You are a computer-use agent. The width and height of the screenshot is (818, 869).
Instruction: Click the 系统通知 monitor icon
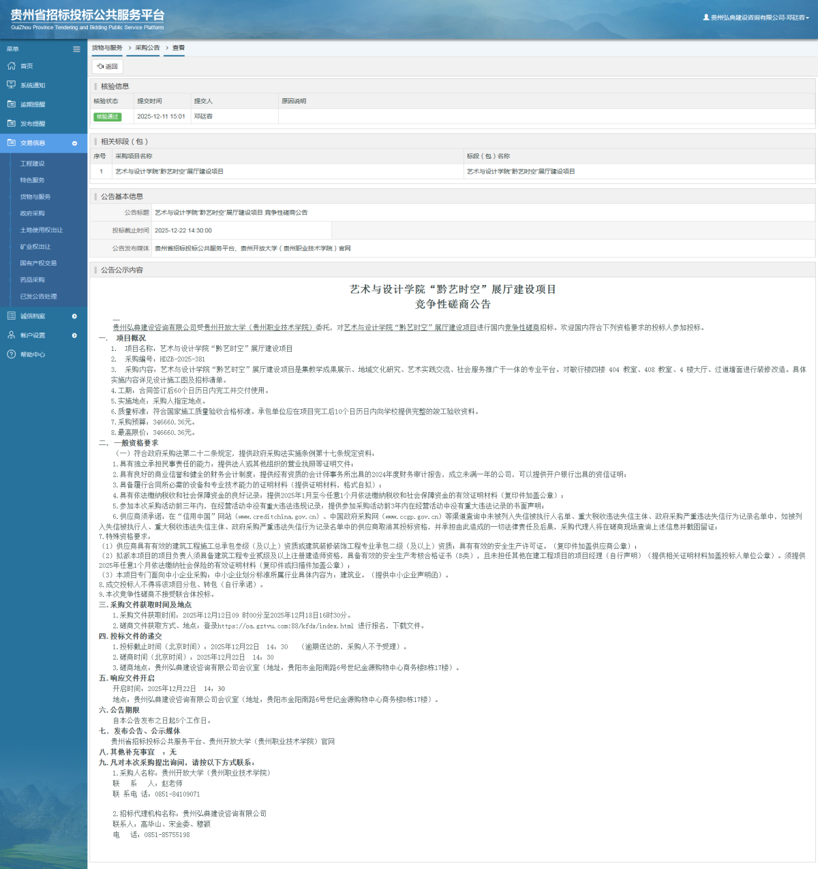click(x=11, y=85)
